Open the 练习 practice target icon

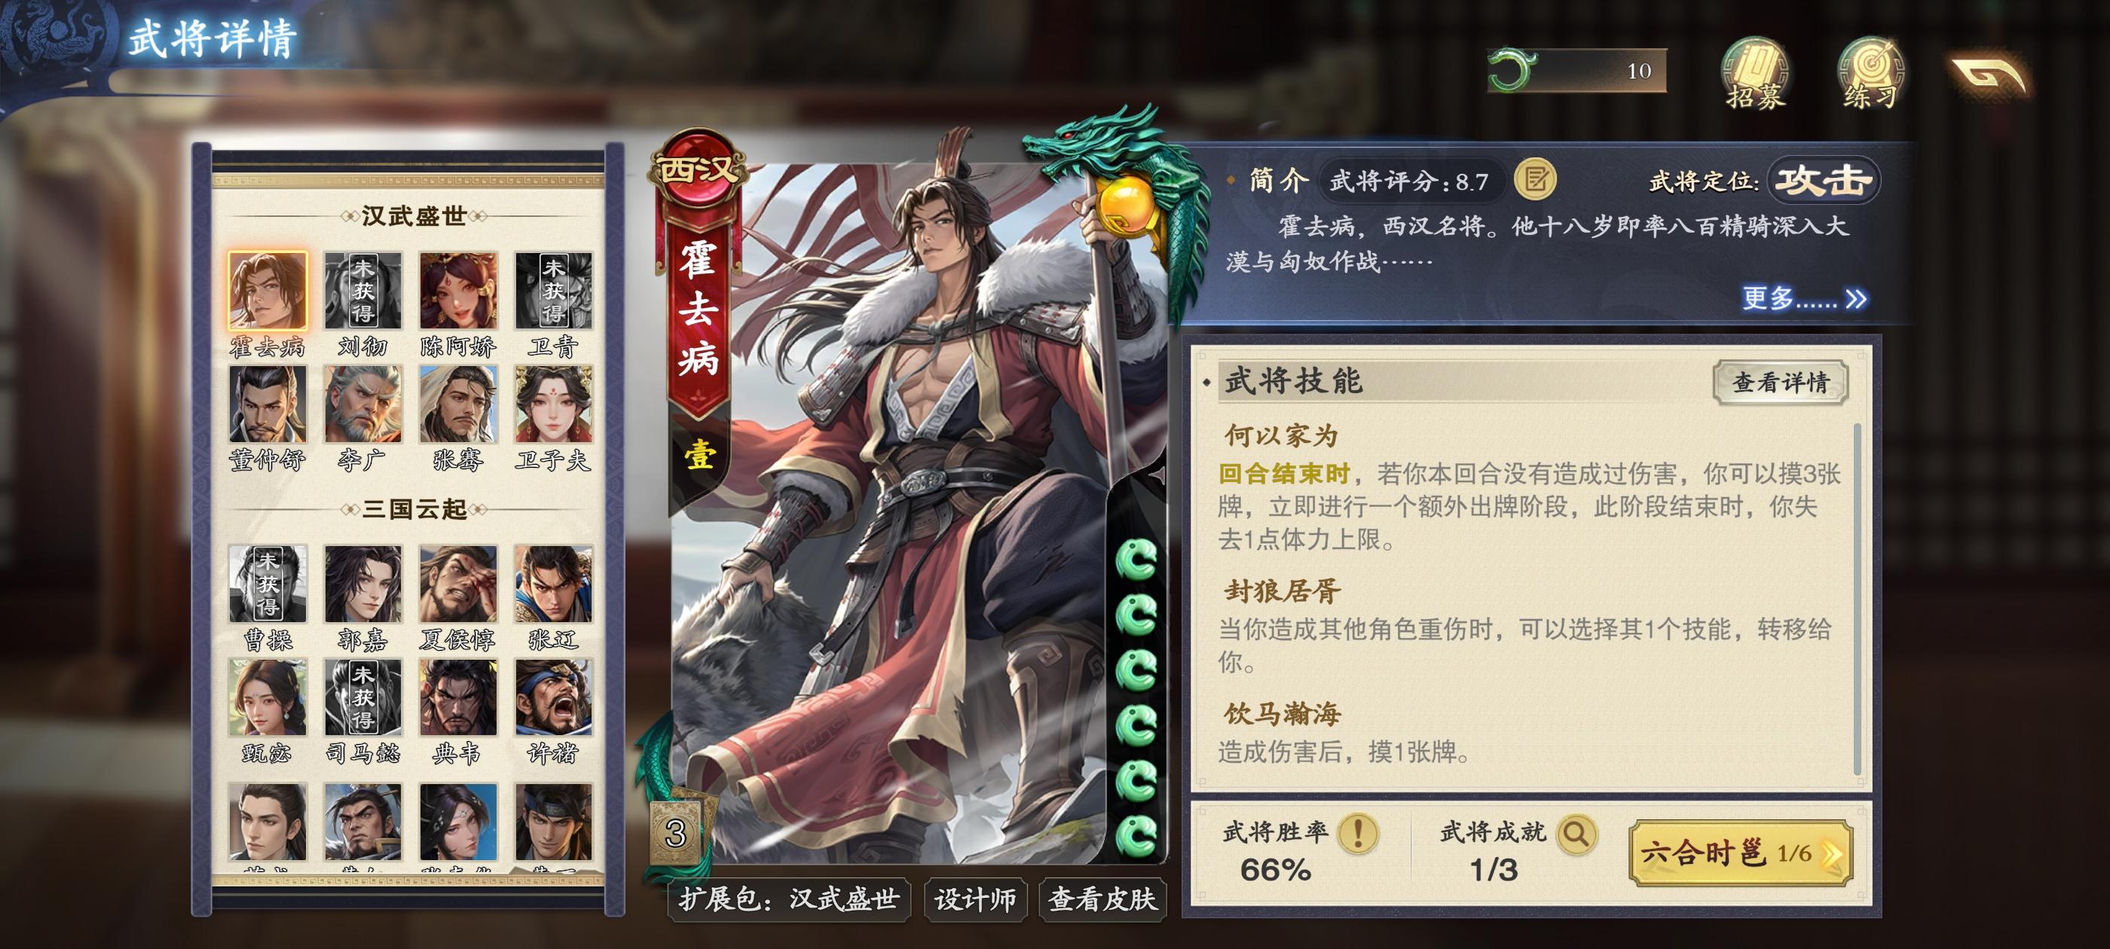coord(1870,73)
